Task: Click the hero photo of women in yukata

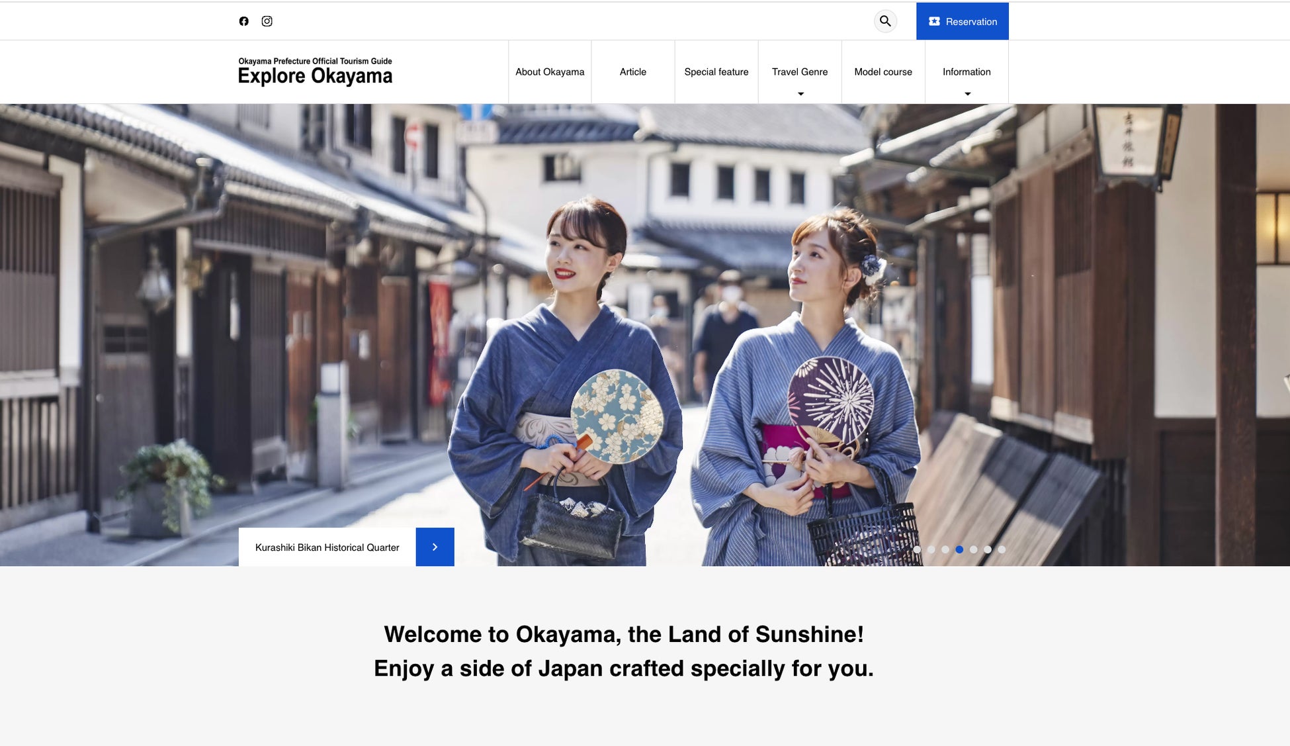Action: click(x=645, y=334)
